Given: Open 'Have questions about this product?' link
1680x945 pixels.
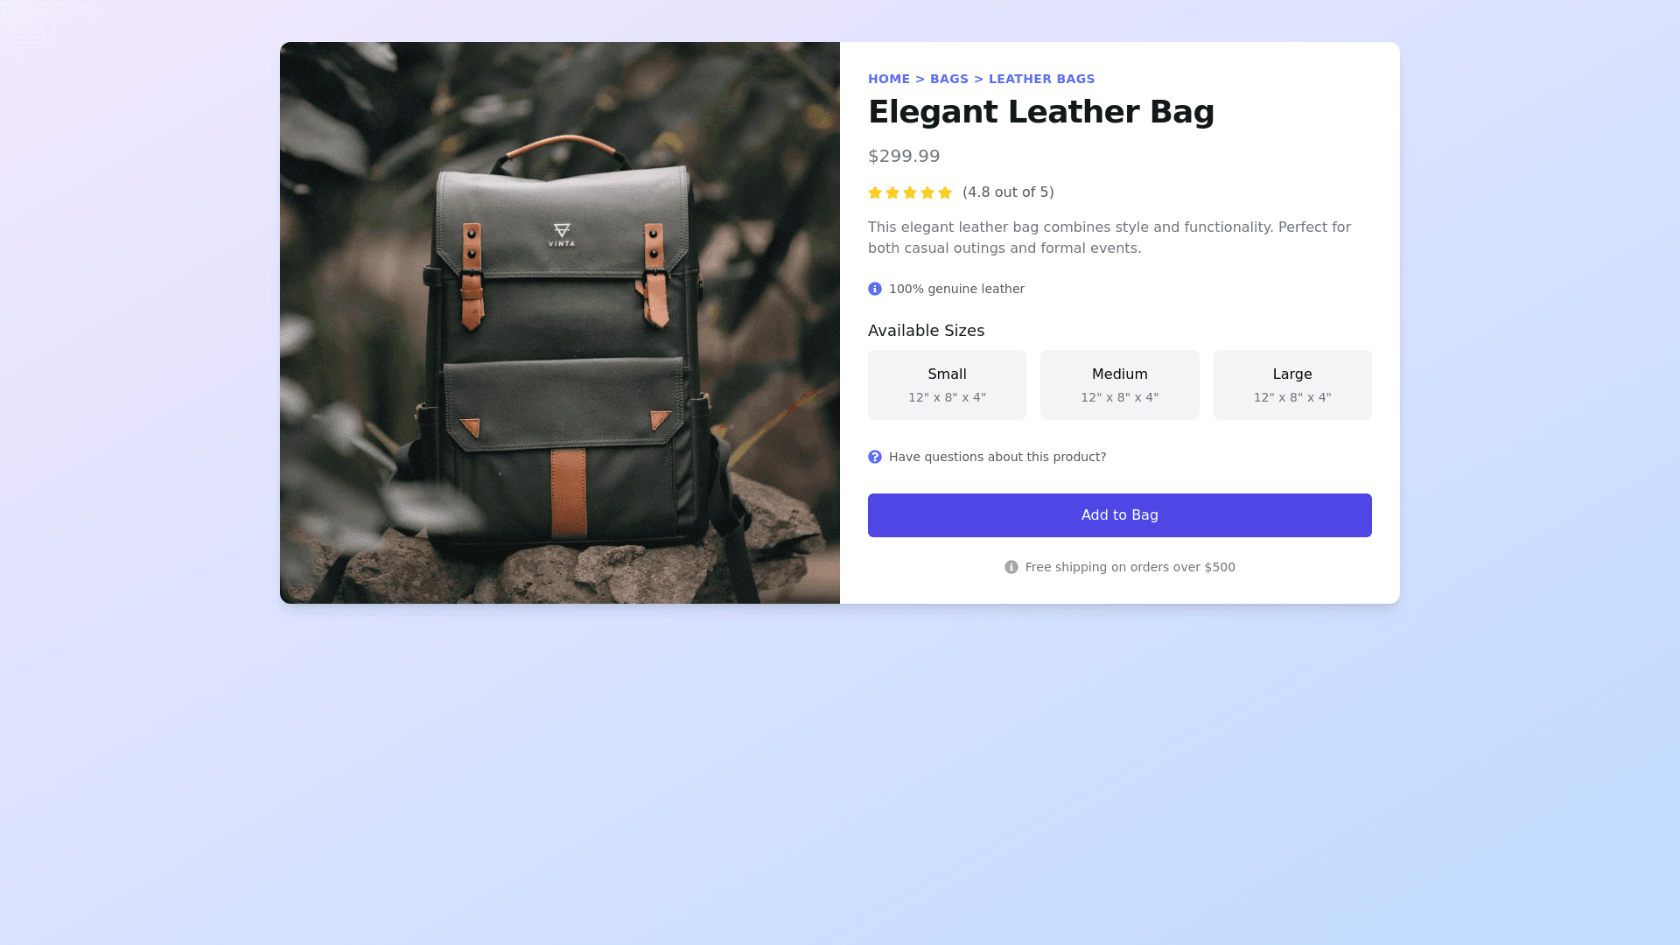Looking at the screenshot, I should pos(997,457).
